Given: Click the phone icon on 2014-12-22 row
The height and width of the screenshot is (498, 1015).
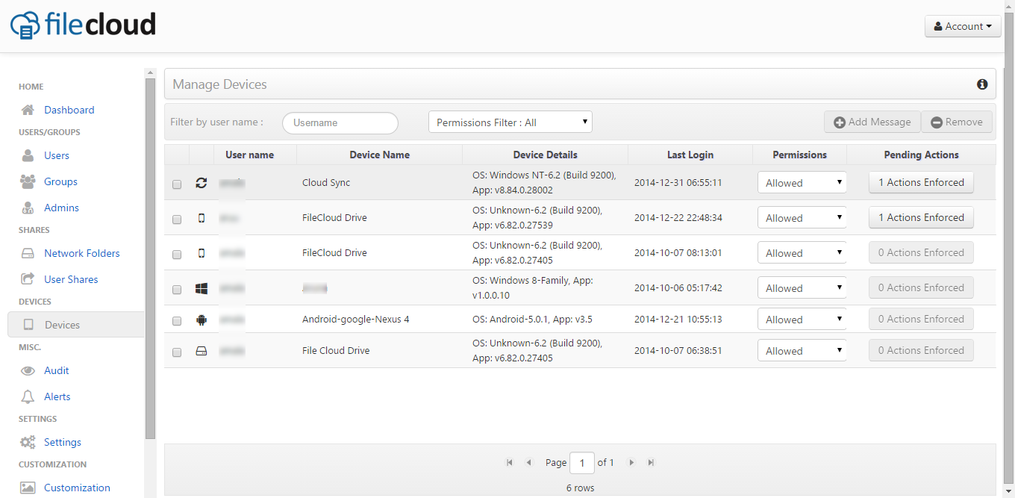Looking at the screenshot, I should click(x=201, y=218).
